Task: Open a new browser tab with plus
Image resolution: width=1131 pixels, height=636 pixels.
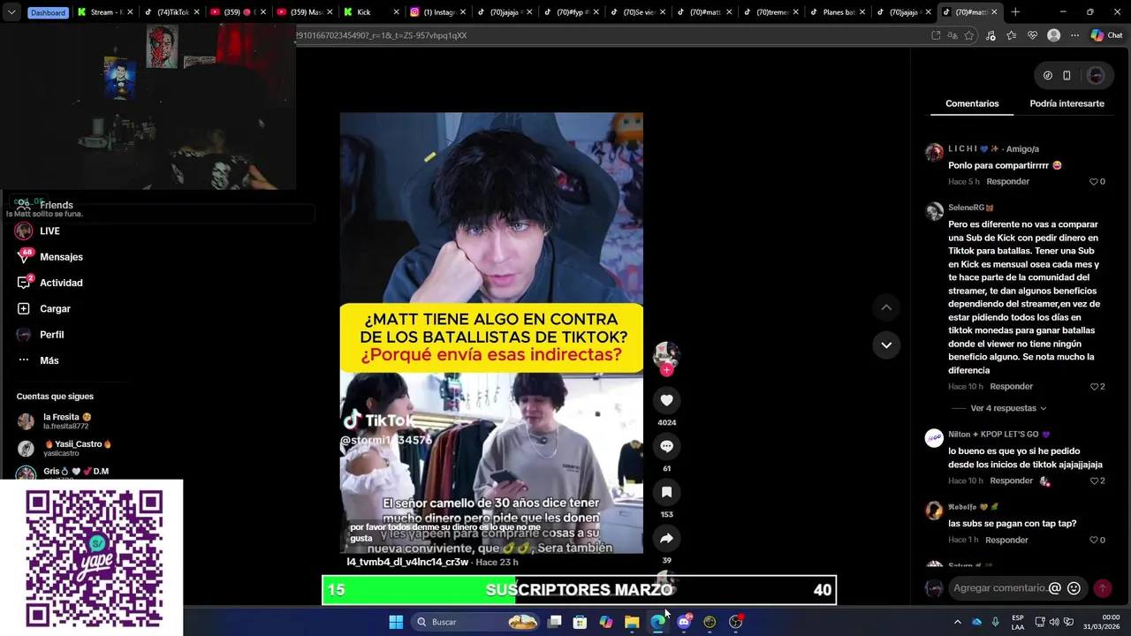Action: (x=1015, y=12)
